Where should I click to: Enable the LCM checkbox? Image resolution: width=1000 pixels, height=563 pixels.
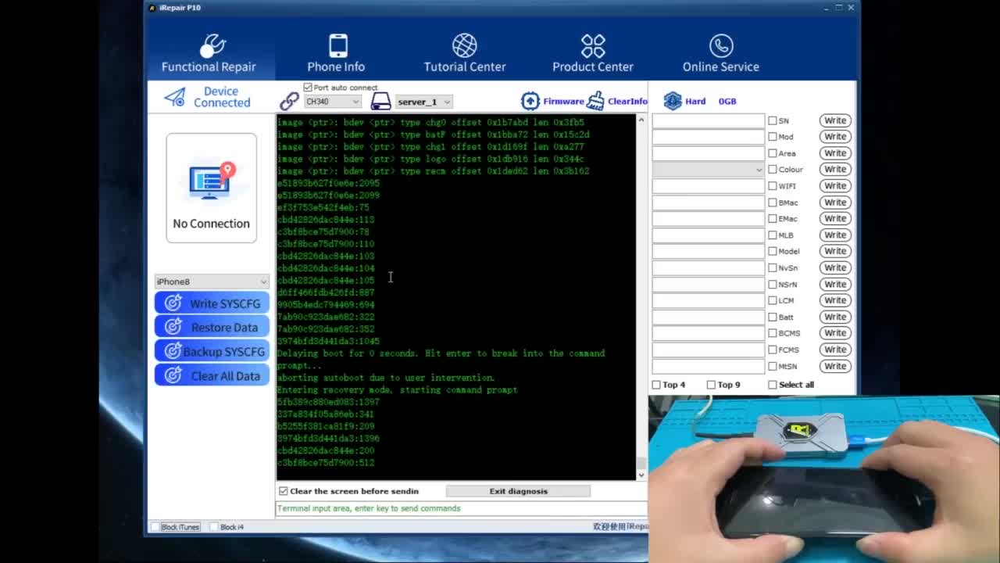[x=773, y=300]
